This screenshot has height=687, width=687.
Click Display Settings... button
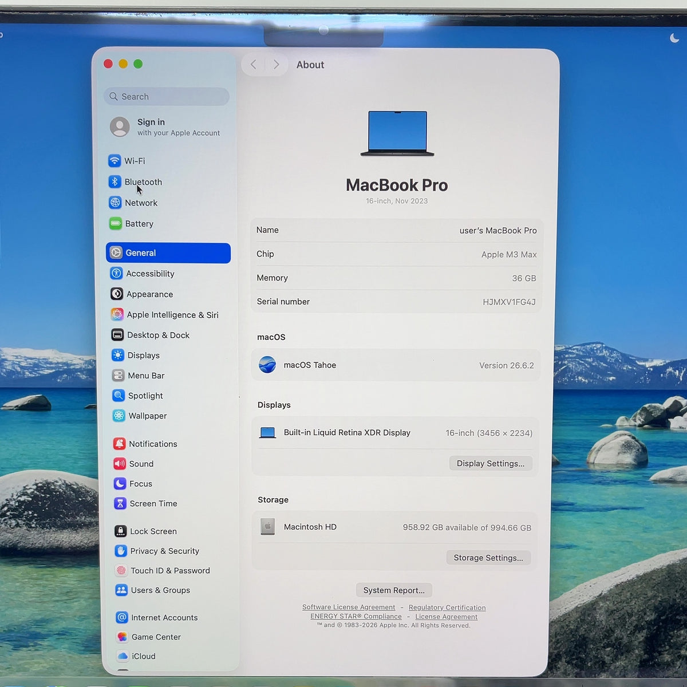point(491,463)
